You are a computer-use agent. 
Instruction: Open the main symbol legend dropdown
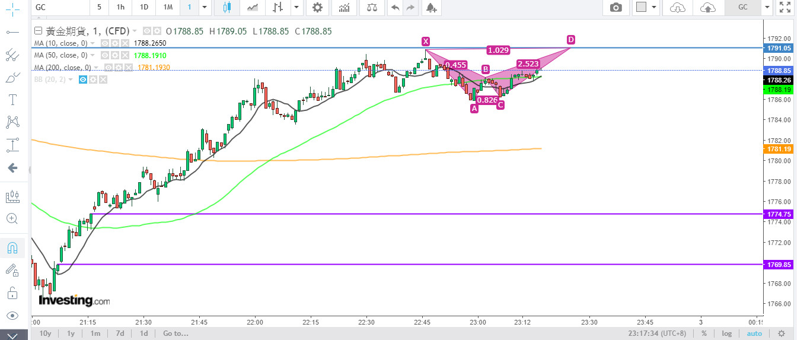[x=135, y=31]
